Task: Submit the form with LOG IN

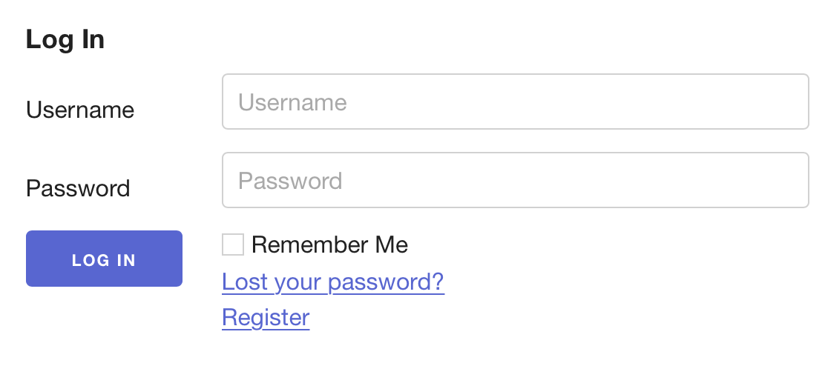Action: (104, 259)
